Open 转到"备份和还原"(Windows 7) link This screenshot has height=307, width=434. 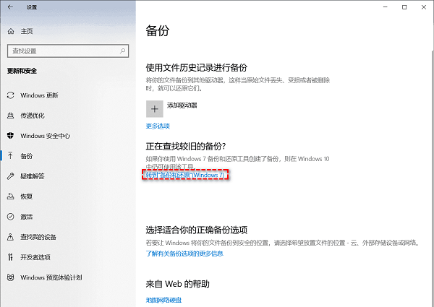pos(185,175)
